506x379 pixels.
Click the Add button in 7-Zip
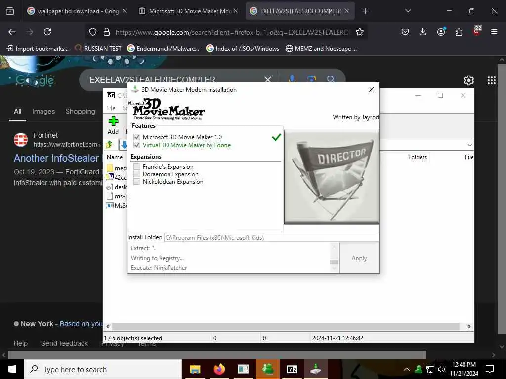click(113, 126)
